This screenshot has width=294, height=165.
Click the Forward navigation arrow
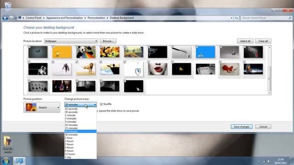point(11,18)
